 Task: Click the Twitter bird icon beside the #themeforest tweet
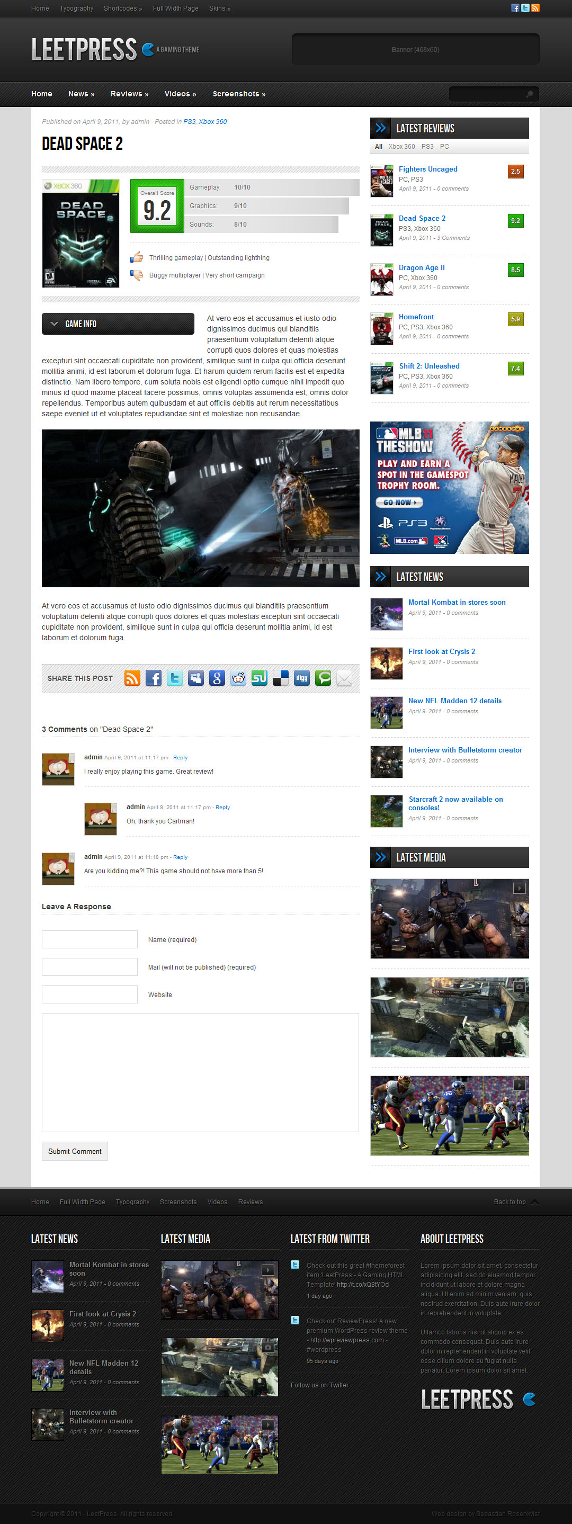click(295, 1265)
